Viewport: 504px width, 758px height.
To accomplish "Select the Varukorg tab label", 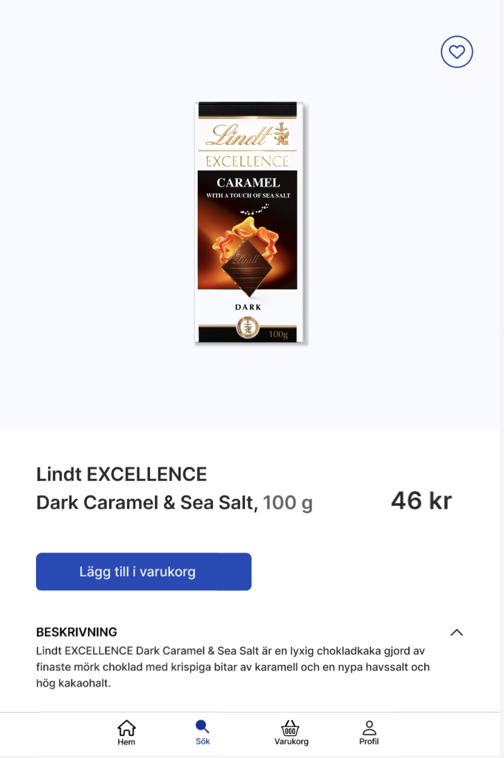I will (x=291, y=741).
